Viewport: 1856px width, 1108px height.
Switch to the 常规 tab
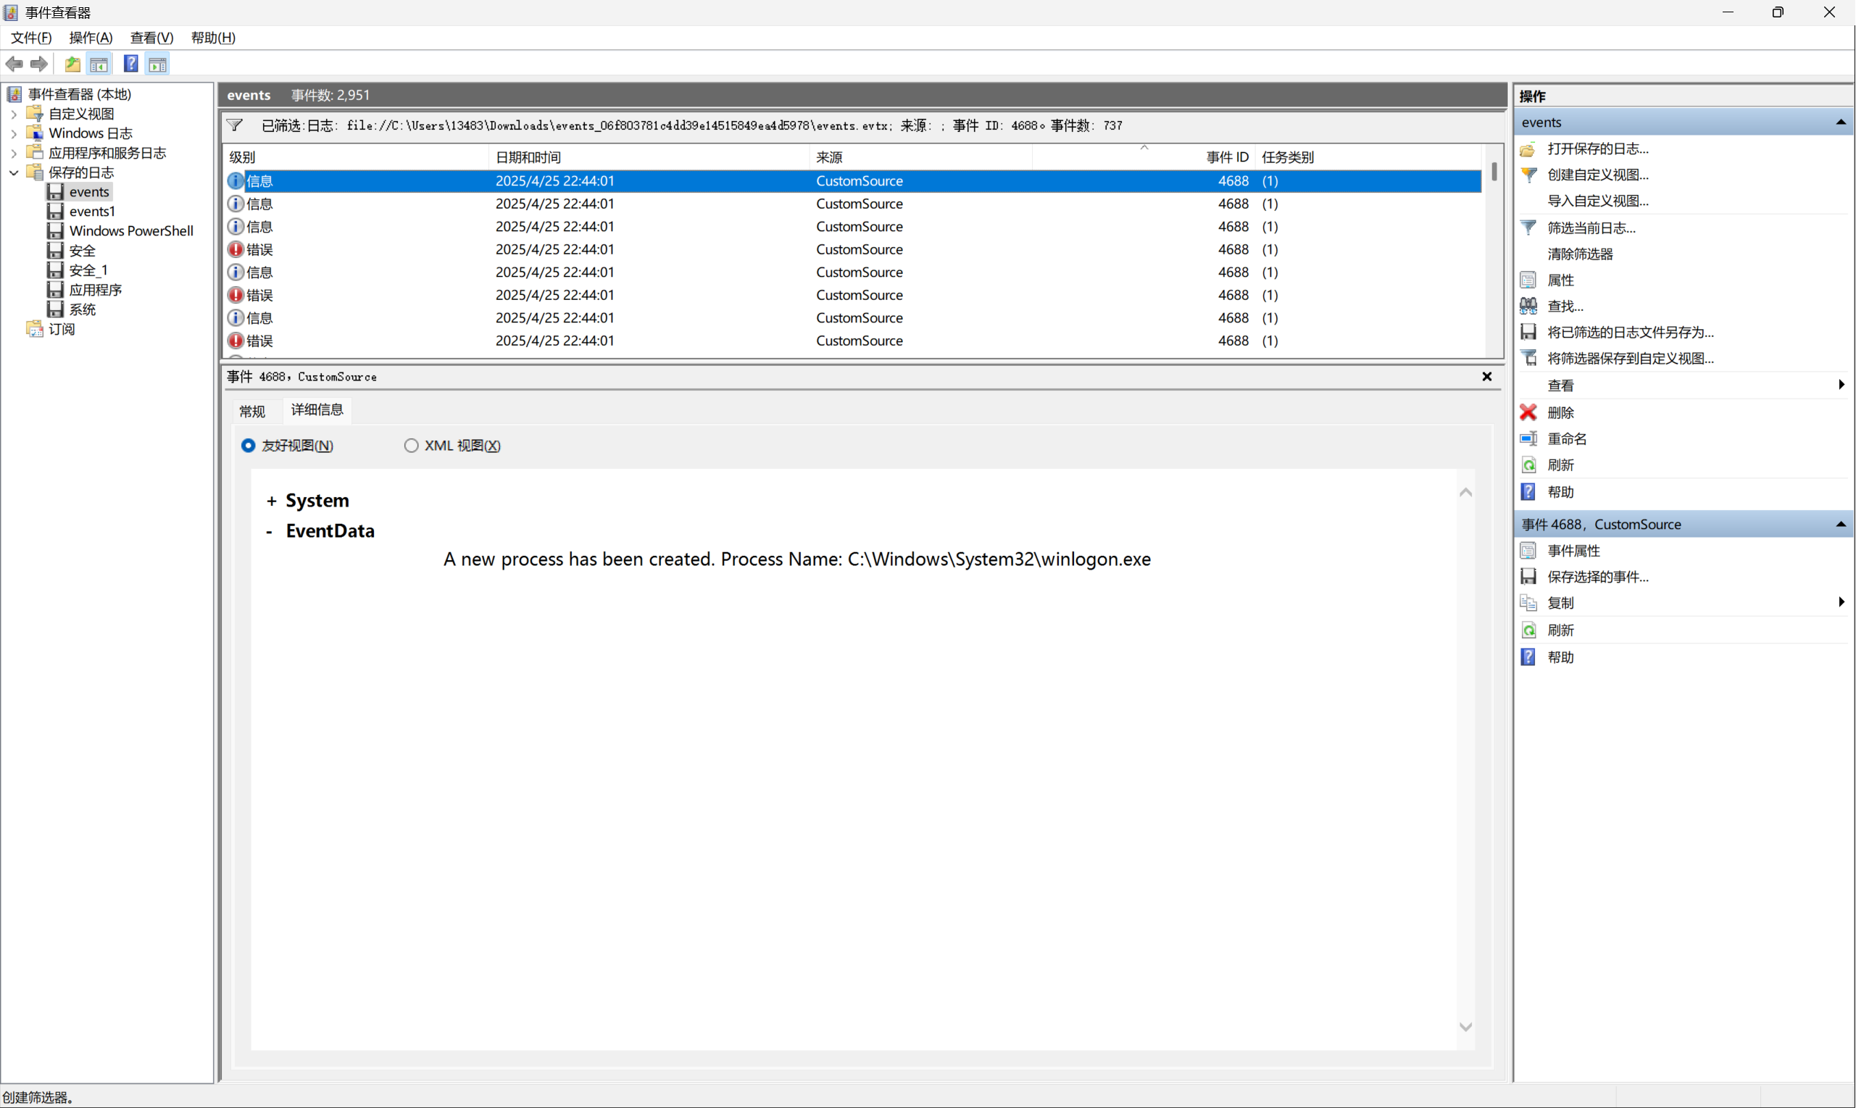[x=252, y=411]
